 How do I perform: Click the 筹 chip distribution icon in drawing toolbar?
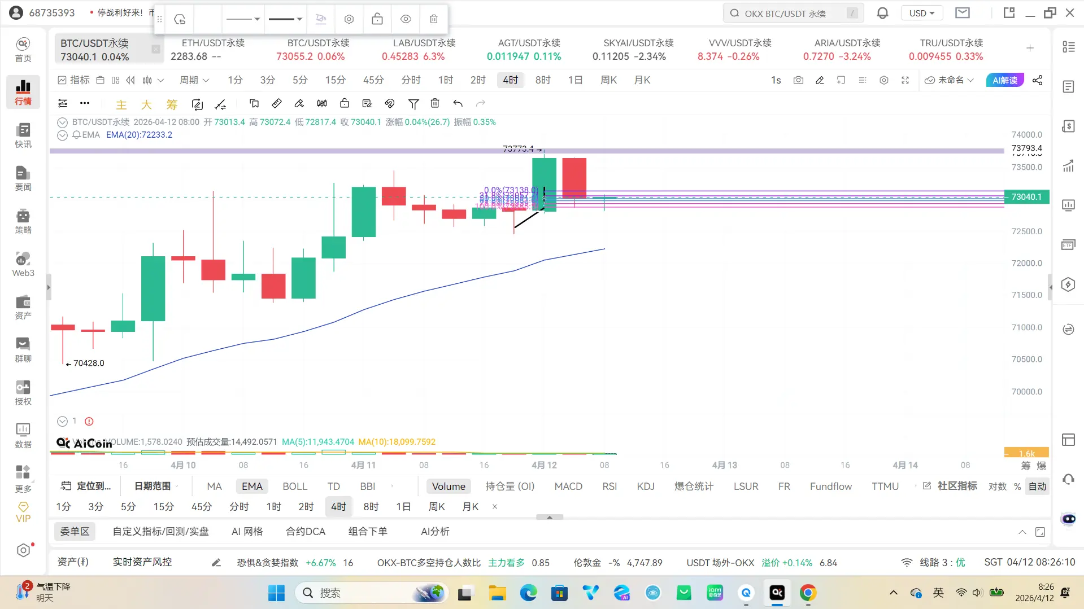[x=172, y=104]
